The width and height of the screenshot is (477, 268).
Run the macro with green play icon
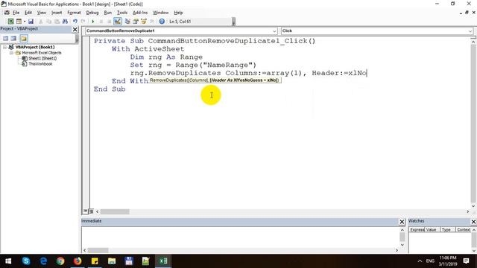point(92,22)
